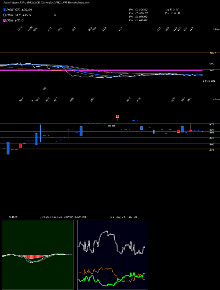Click the 357 candlestick axis label
This screenshot has width=220, height=290.
(212, 138)
